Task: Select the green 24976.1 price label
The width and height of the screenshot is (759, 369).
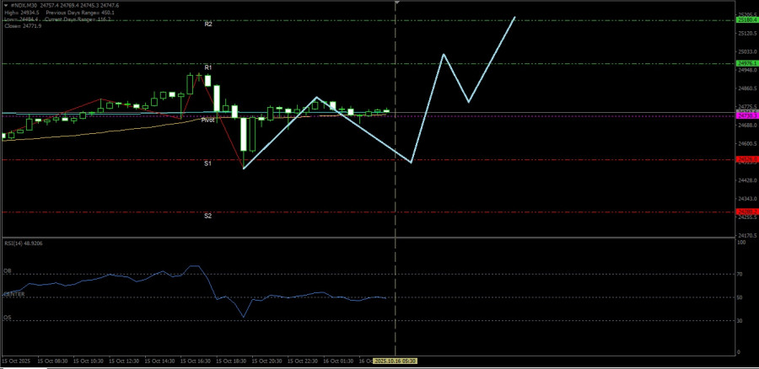Action: click(x=747, y=63)
